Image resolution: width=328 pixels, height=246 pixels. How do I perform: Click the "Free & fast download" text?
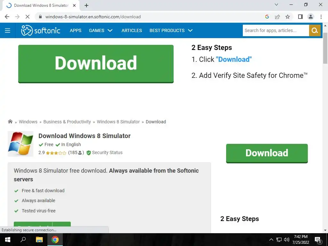click(x=43, y=191)
